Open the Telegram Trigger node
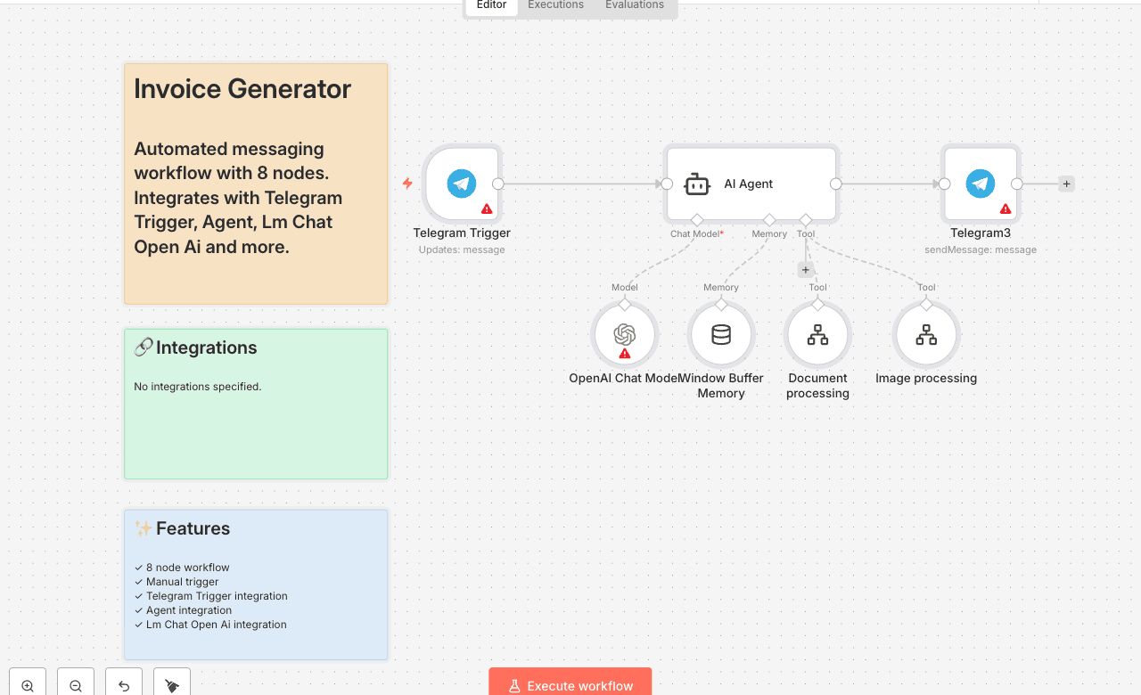The image size is (1141, 695). pyautogui.click(x=461, y=184)
